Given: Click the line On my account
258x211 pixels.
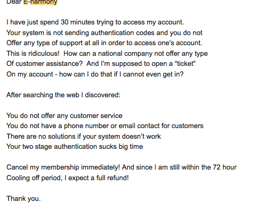Looking at the screenshot, I should tap(95, 74).
